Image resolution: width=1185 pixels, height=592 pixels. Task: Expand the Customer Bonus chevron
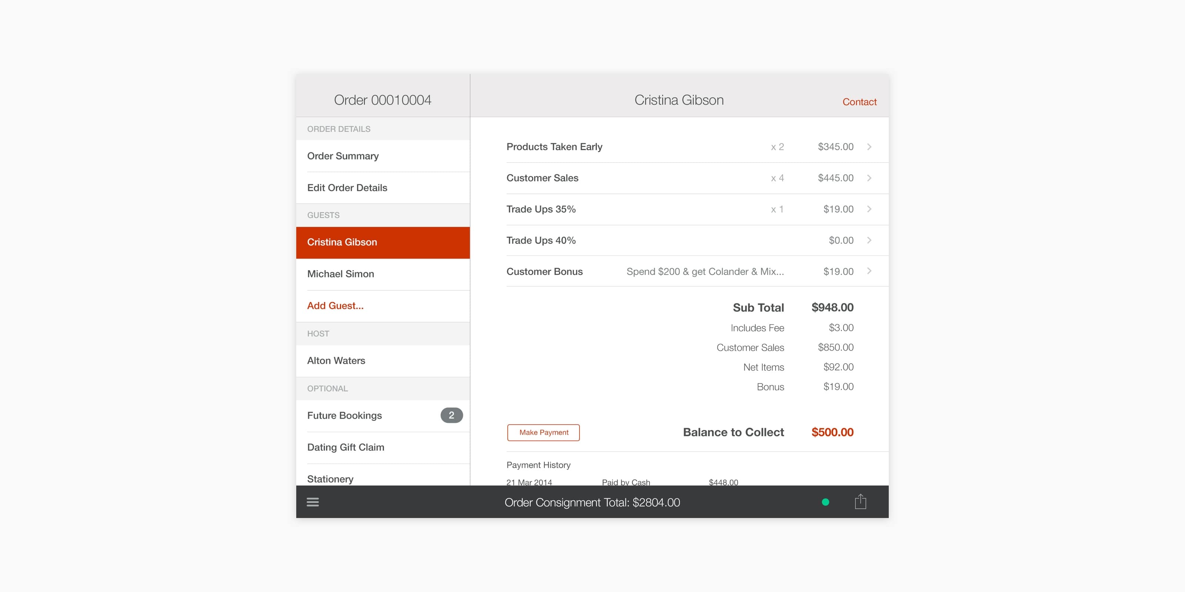[869, 271]
